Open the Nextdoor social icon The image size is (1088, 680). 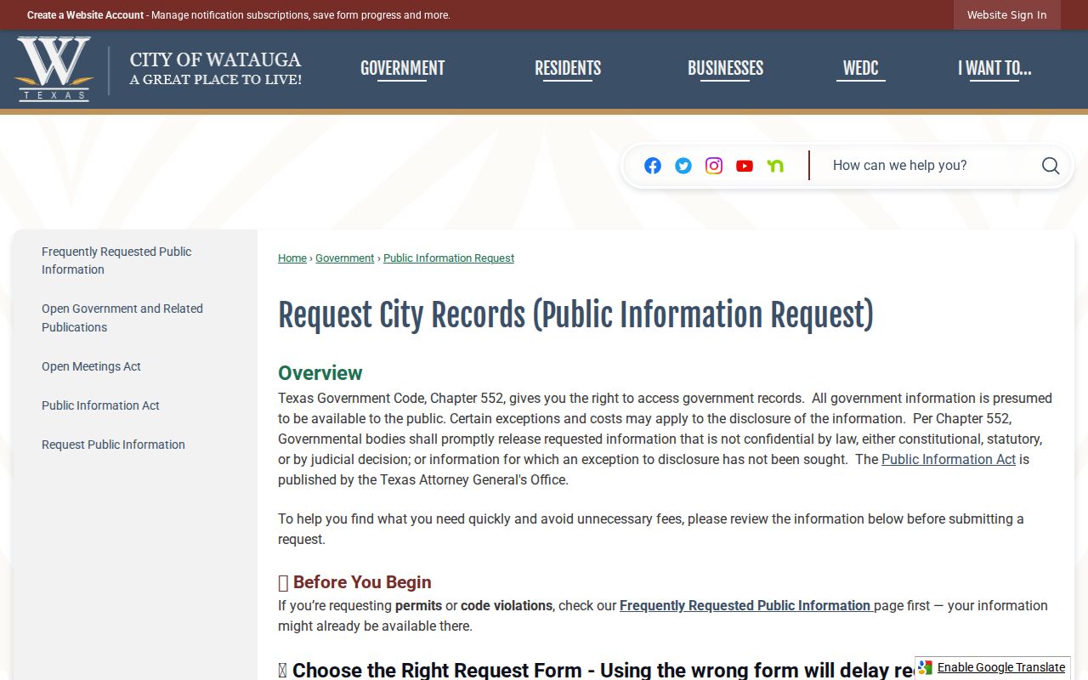pyautogui.click(x=775, y=166)
